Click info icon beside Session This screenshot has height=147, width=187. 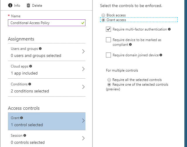coord(25,136)
